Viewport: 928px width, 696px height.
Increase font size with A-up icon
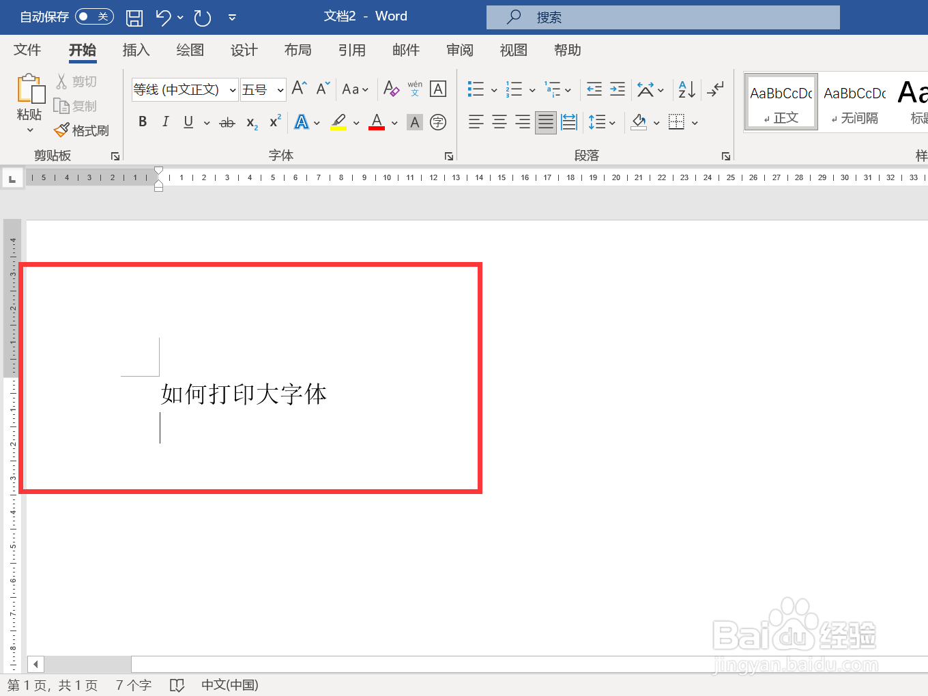(x=299, y=88)
